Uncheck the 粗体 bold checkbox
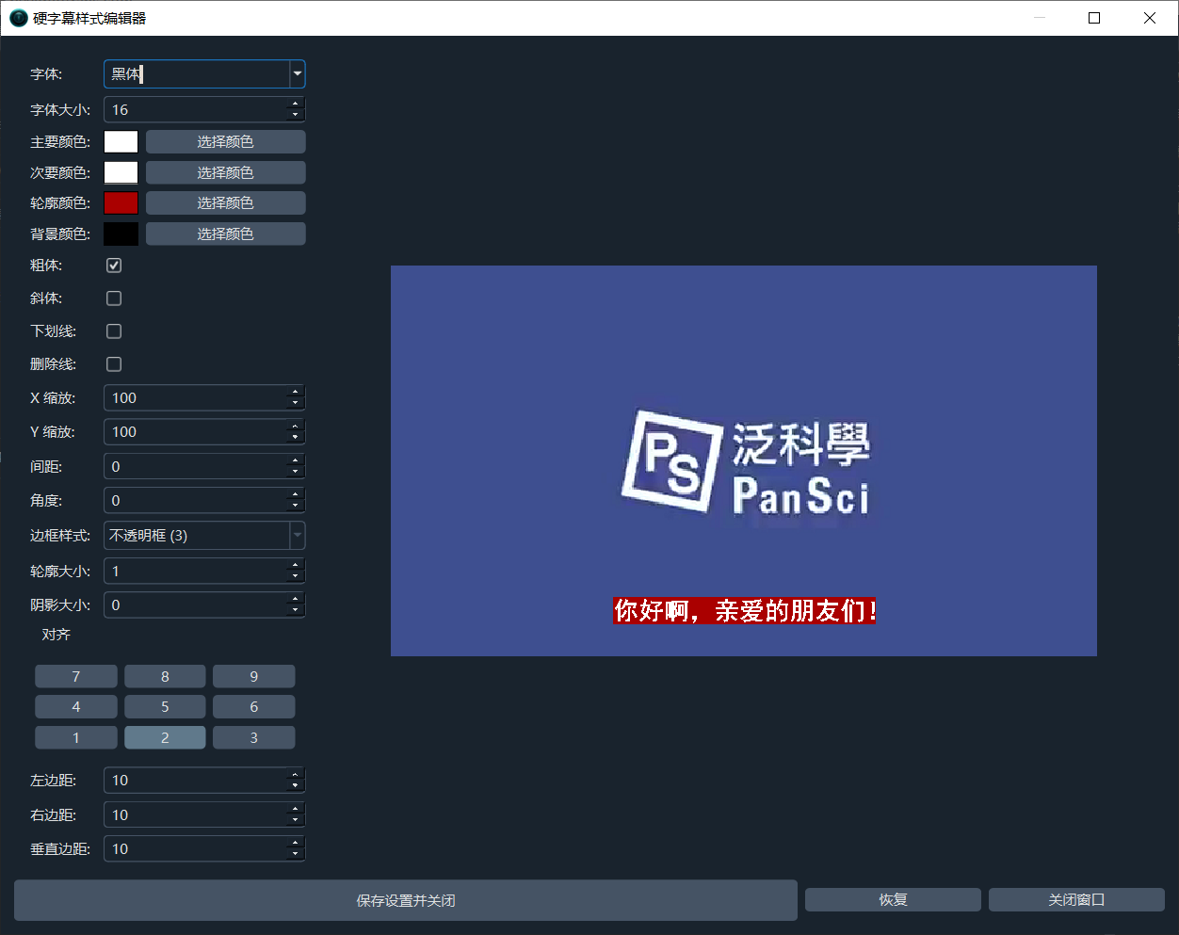1179x935 pixels. pyautogui.click(x=114, y=266)
